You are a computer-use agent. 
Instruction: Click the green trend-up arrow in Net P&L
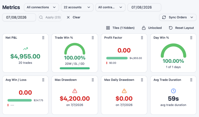click(25, 49)
